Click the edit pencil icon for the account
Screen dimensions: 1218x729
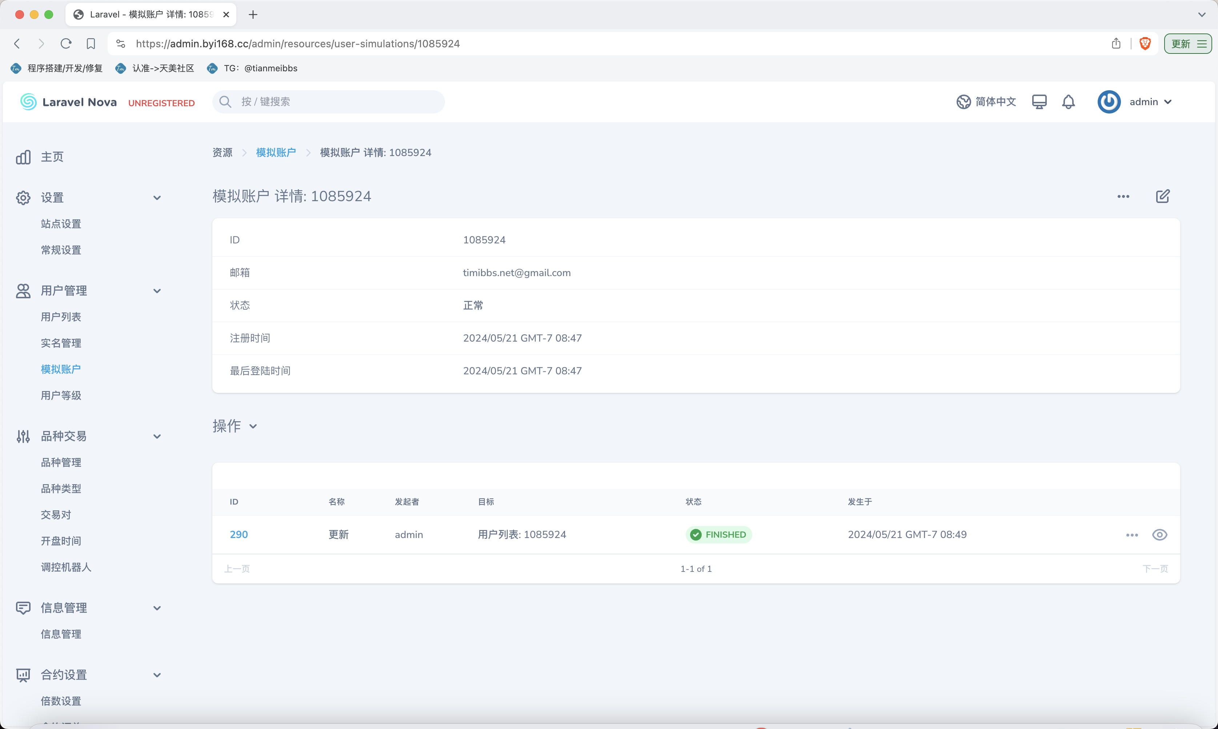pyautogui.click(x=1162, y=196)
